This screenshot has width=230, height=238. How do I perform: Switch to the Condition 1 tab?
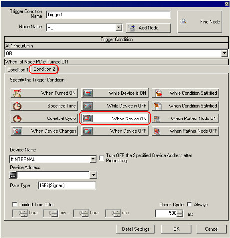click(17, 70)
